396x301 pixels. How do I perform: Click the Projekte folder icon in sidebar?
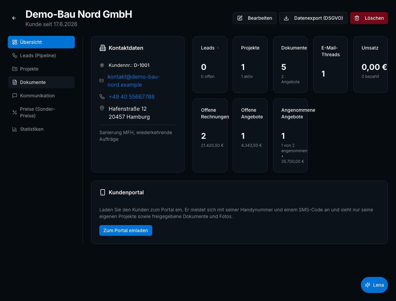pos(15,69)
